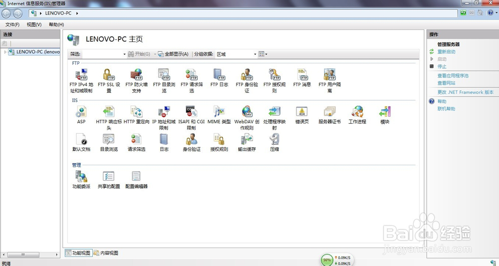The height and width of the screenshot is (266, 499).
Task: Switch to 功能视图 tab
Action: [78, 253]
